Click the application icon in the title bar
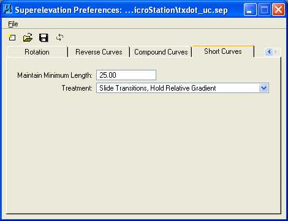288x221 pixels. point(9,10)
